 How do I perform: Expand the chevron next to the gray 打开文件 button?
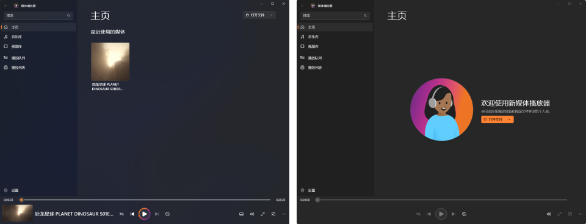coord(271,15)
